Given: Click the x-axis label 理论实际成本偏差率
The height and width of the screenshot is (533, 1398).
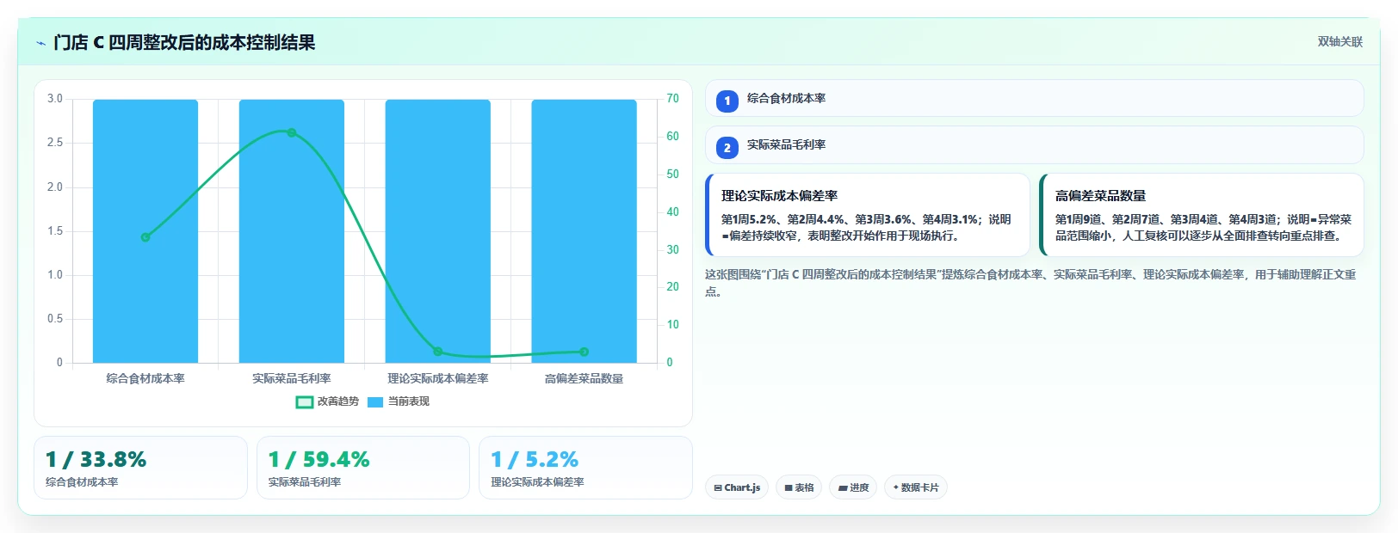Looking at the screenshot, I should pos(438,378).
